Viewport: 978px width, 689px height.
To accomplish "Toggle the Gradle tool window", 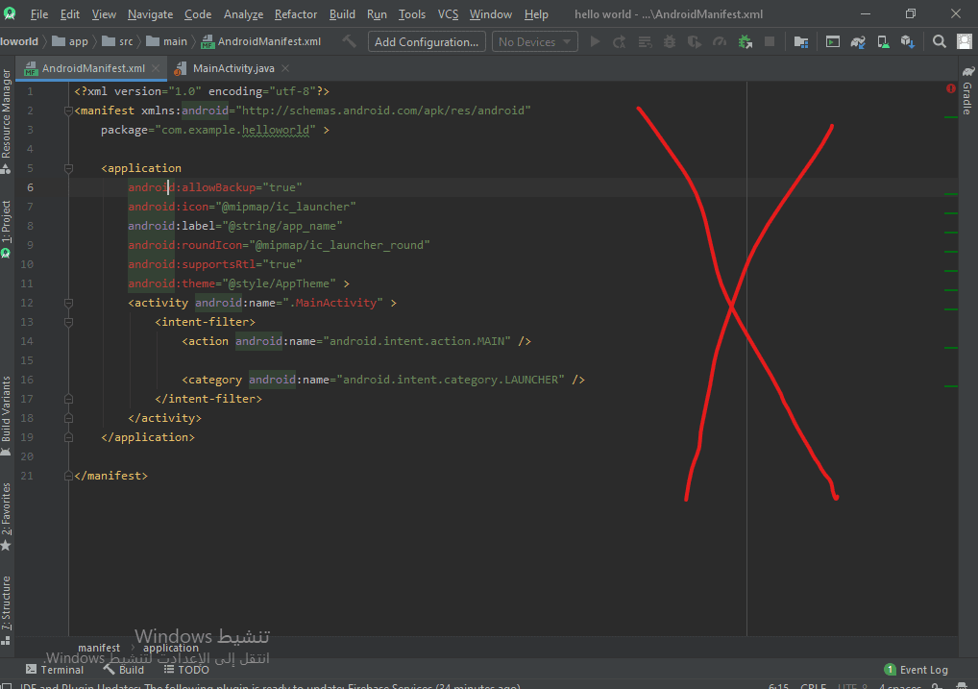I will (x=967, y=91).
